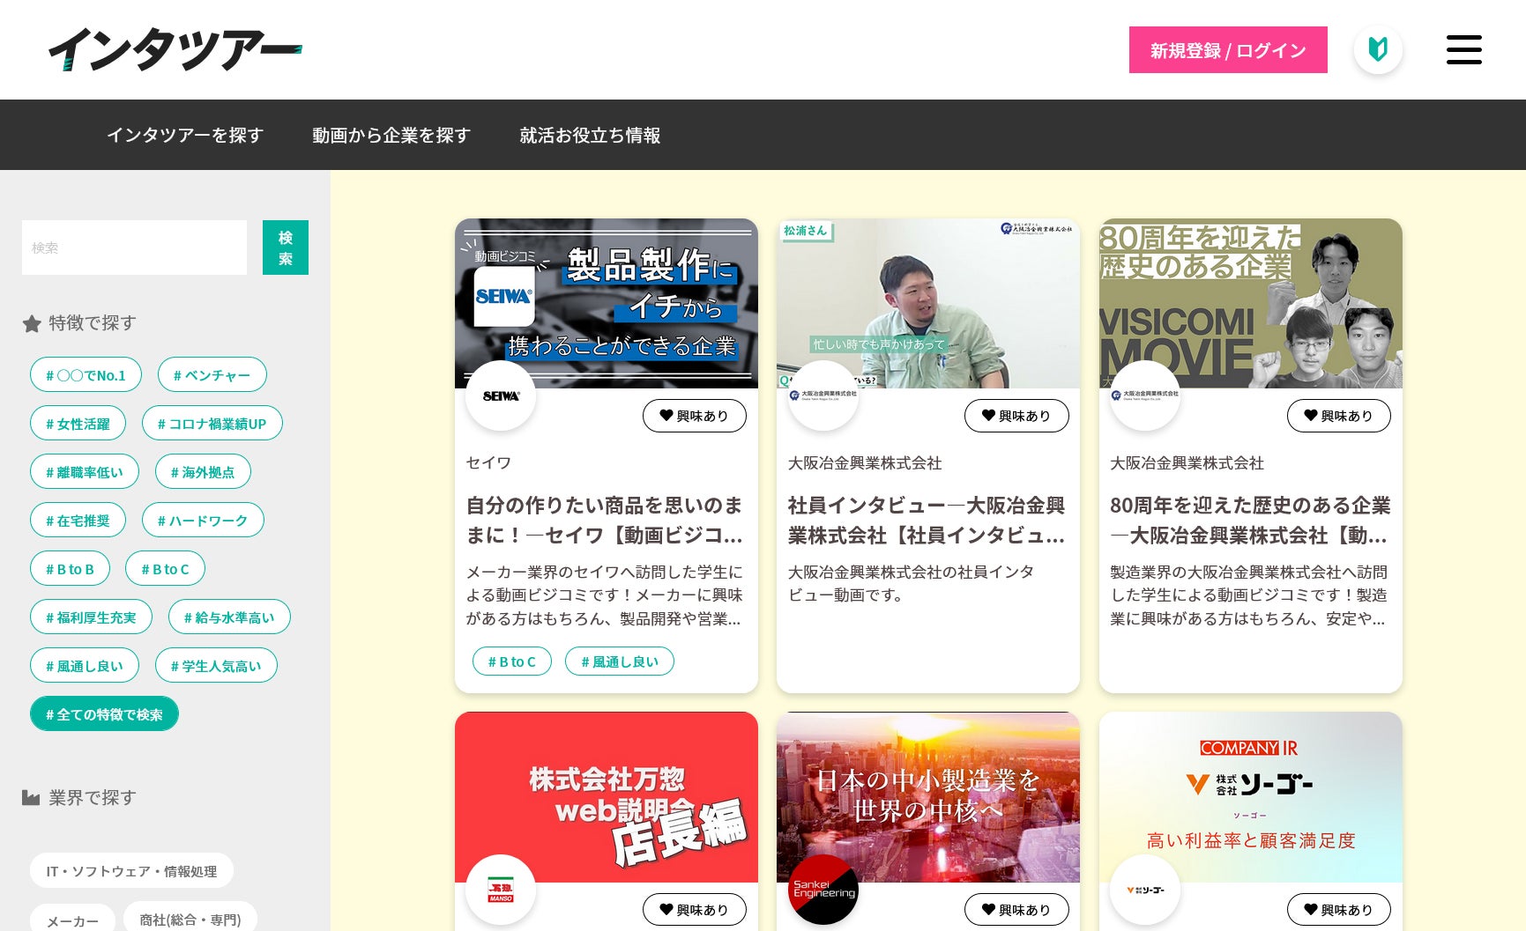Image resolution: width=1526 pixels, height=931 pixels.
Task: Click the green beginner leaf icon
Action: (x=1378, y=49)
